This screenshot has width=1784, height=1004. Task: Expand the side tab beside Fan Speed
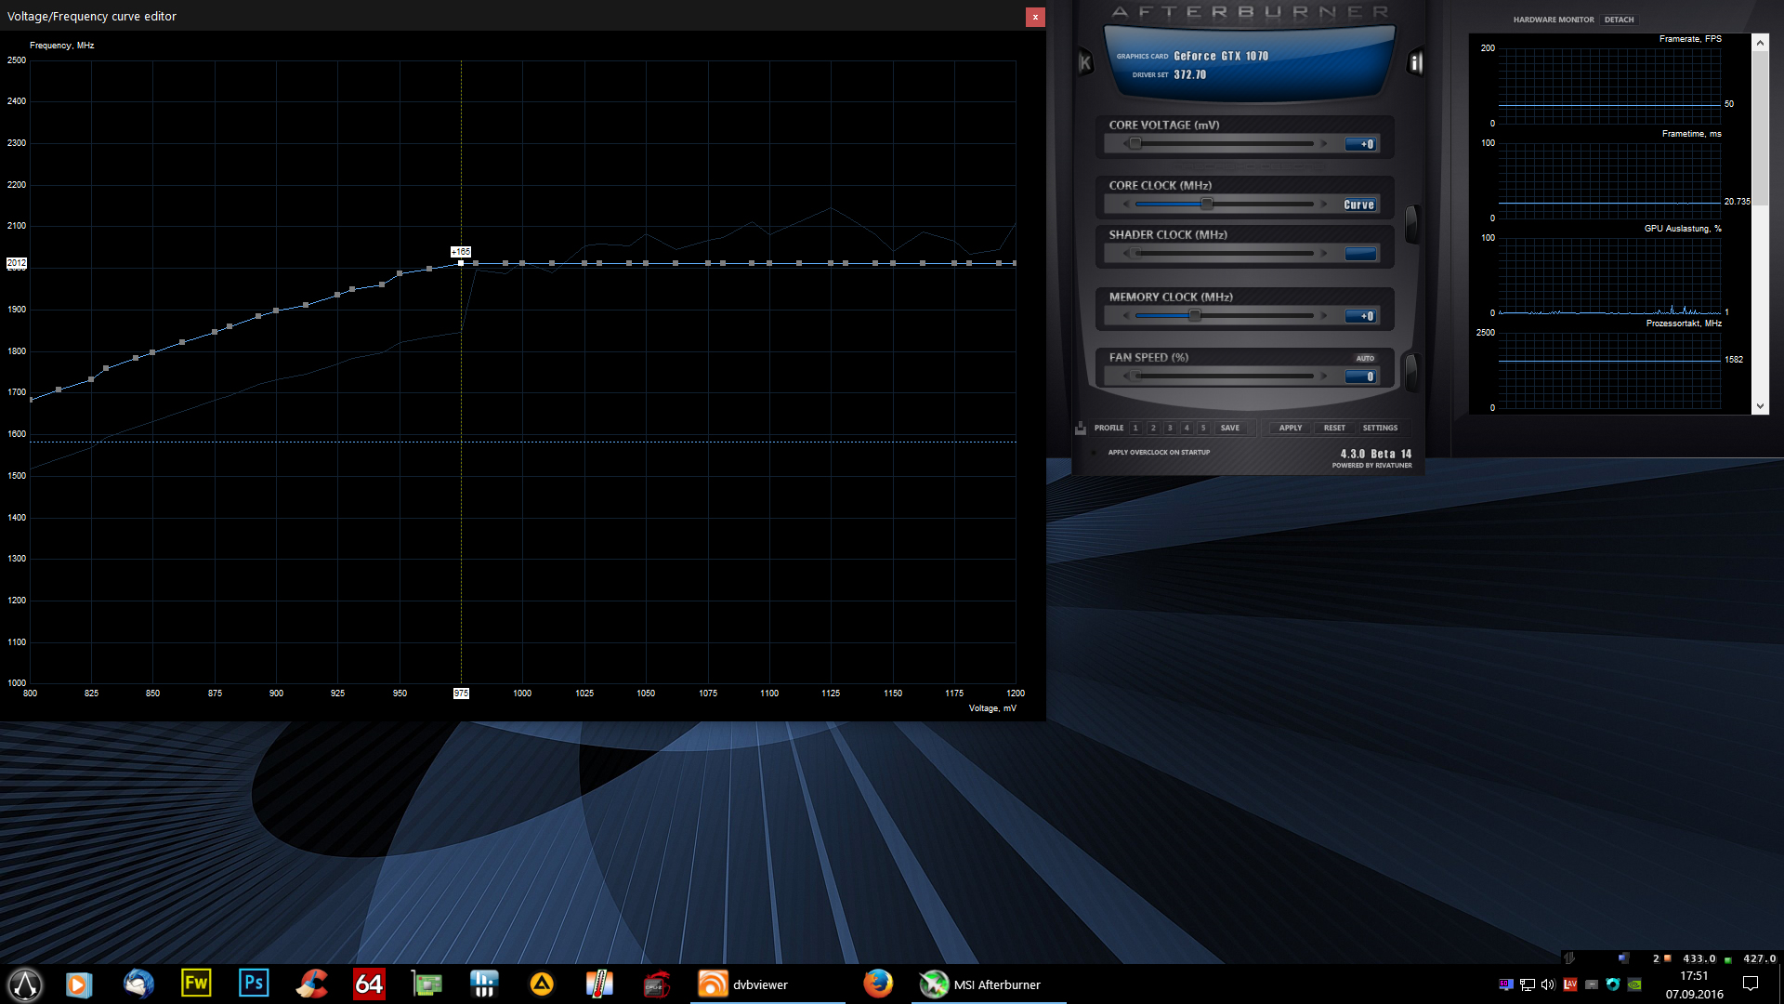click(x=1411, y=372)
